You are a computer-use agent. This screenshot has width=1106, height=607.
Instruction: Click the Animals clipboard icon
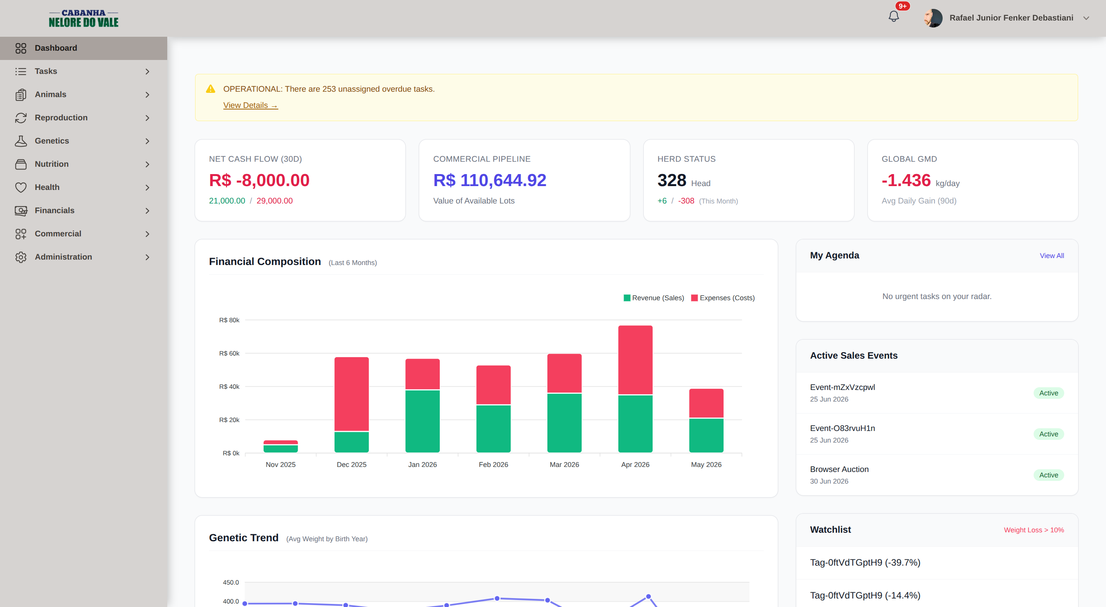click(21, 94)
